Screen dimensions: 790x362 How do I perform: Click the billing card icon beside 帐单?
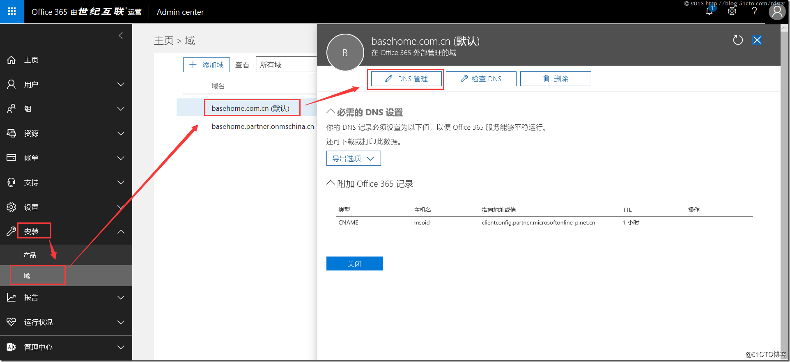coord(11,158)
